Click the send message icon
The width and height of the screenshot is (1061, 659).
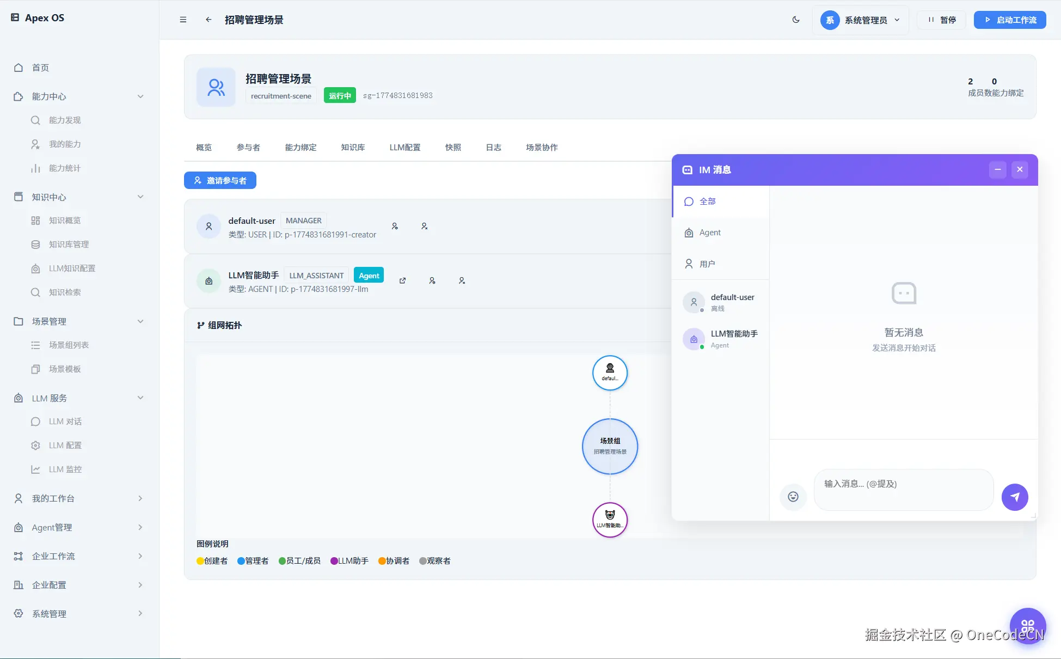tap(1015, 497)
